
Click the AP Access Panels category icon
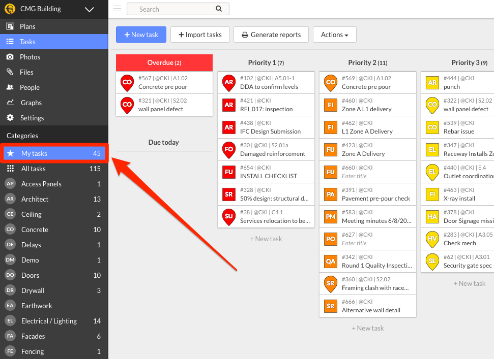coord(10,184)
